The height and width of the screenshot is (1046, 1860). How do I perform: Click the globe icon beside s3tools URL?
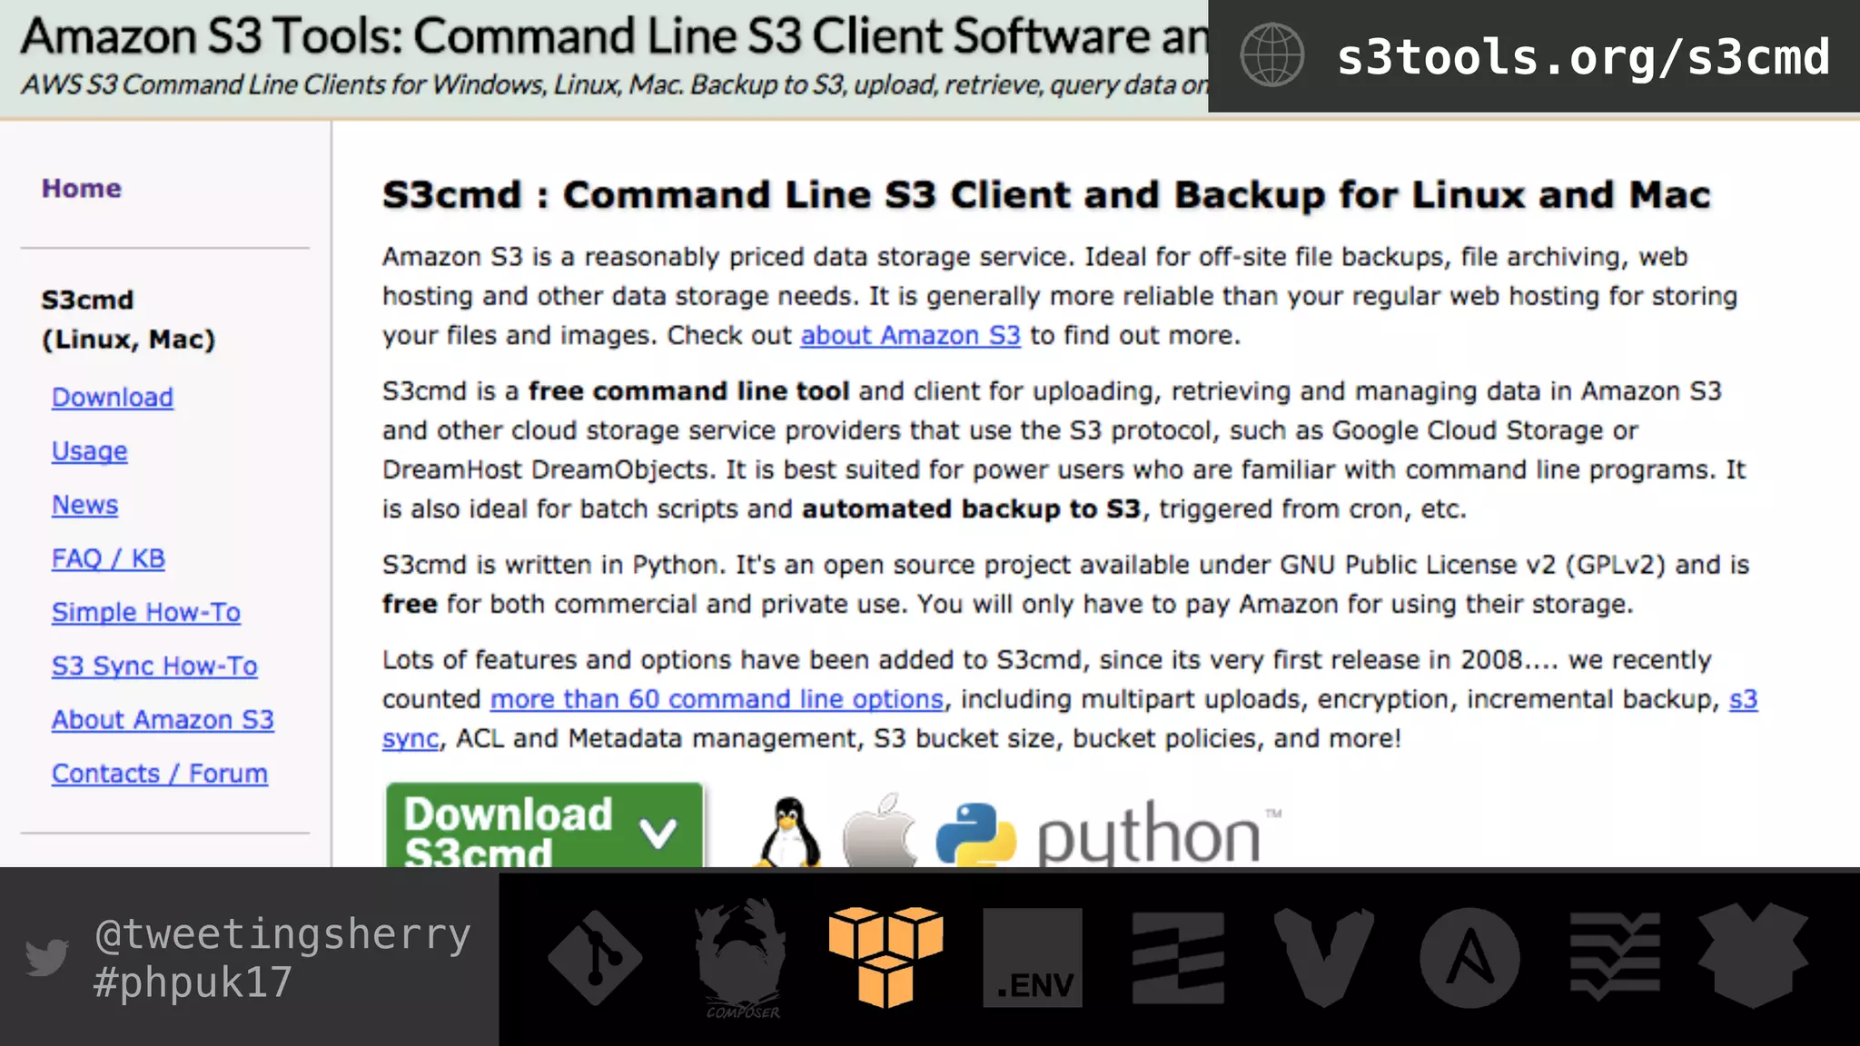(1271, 55)
